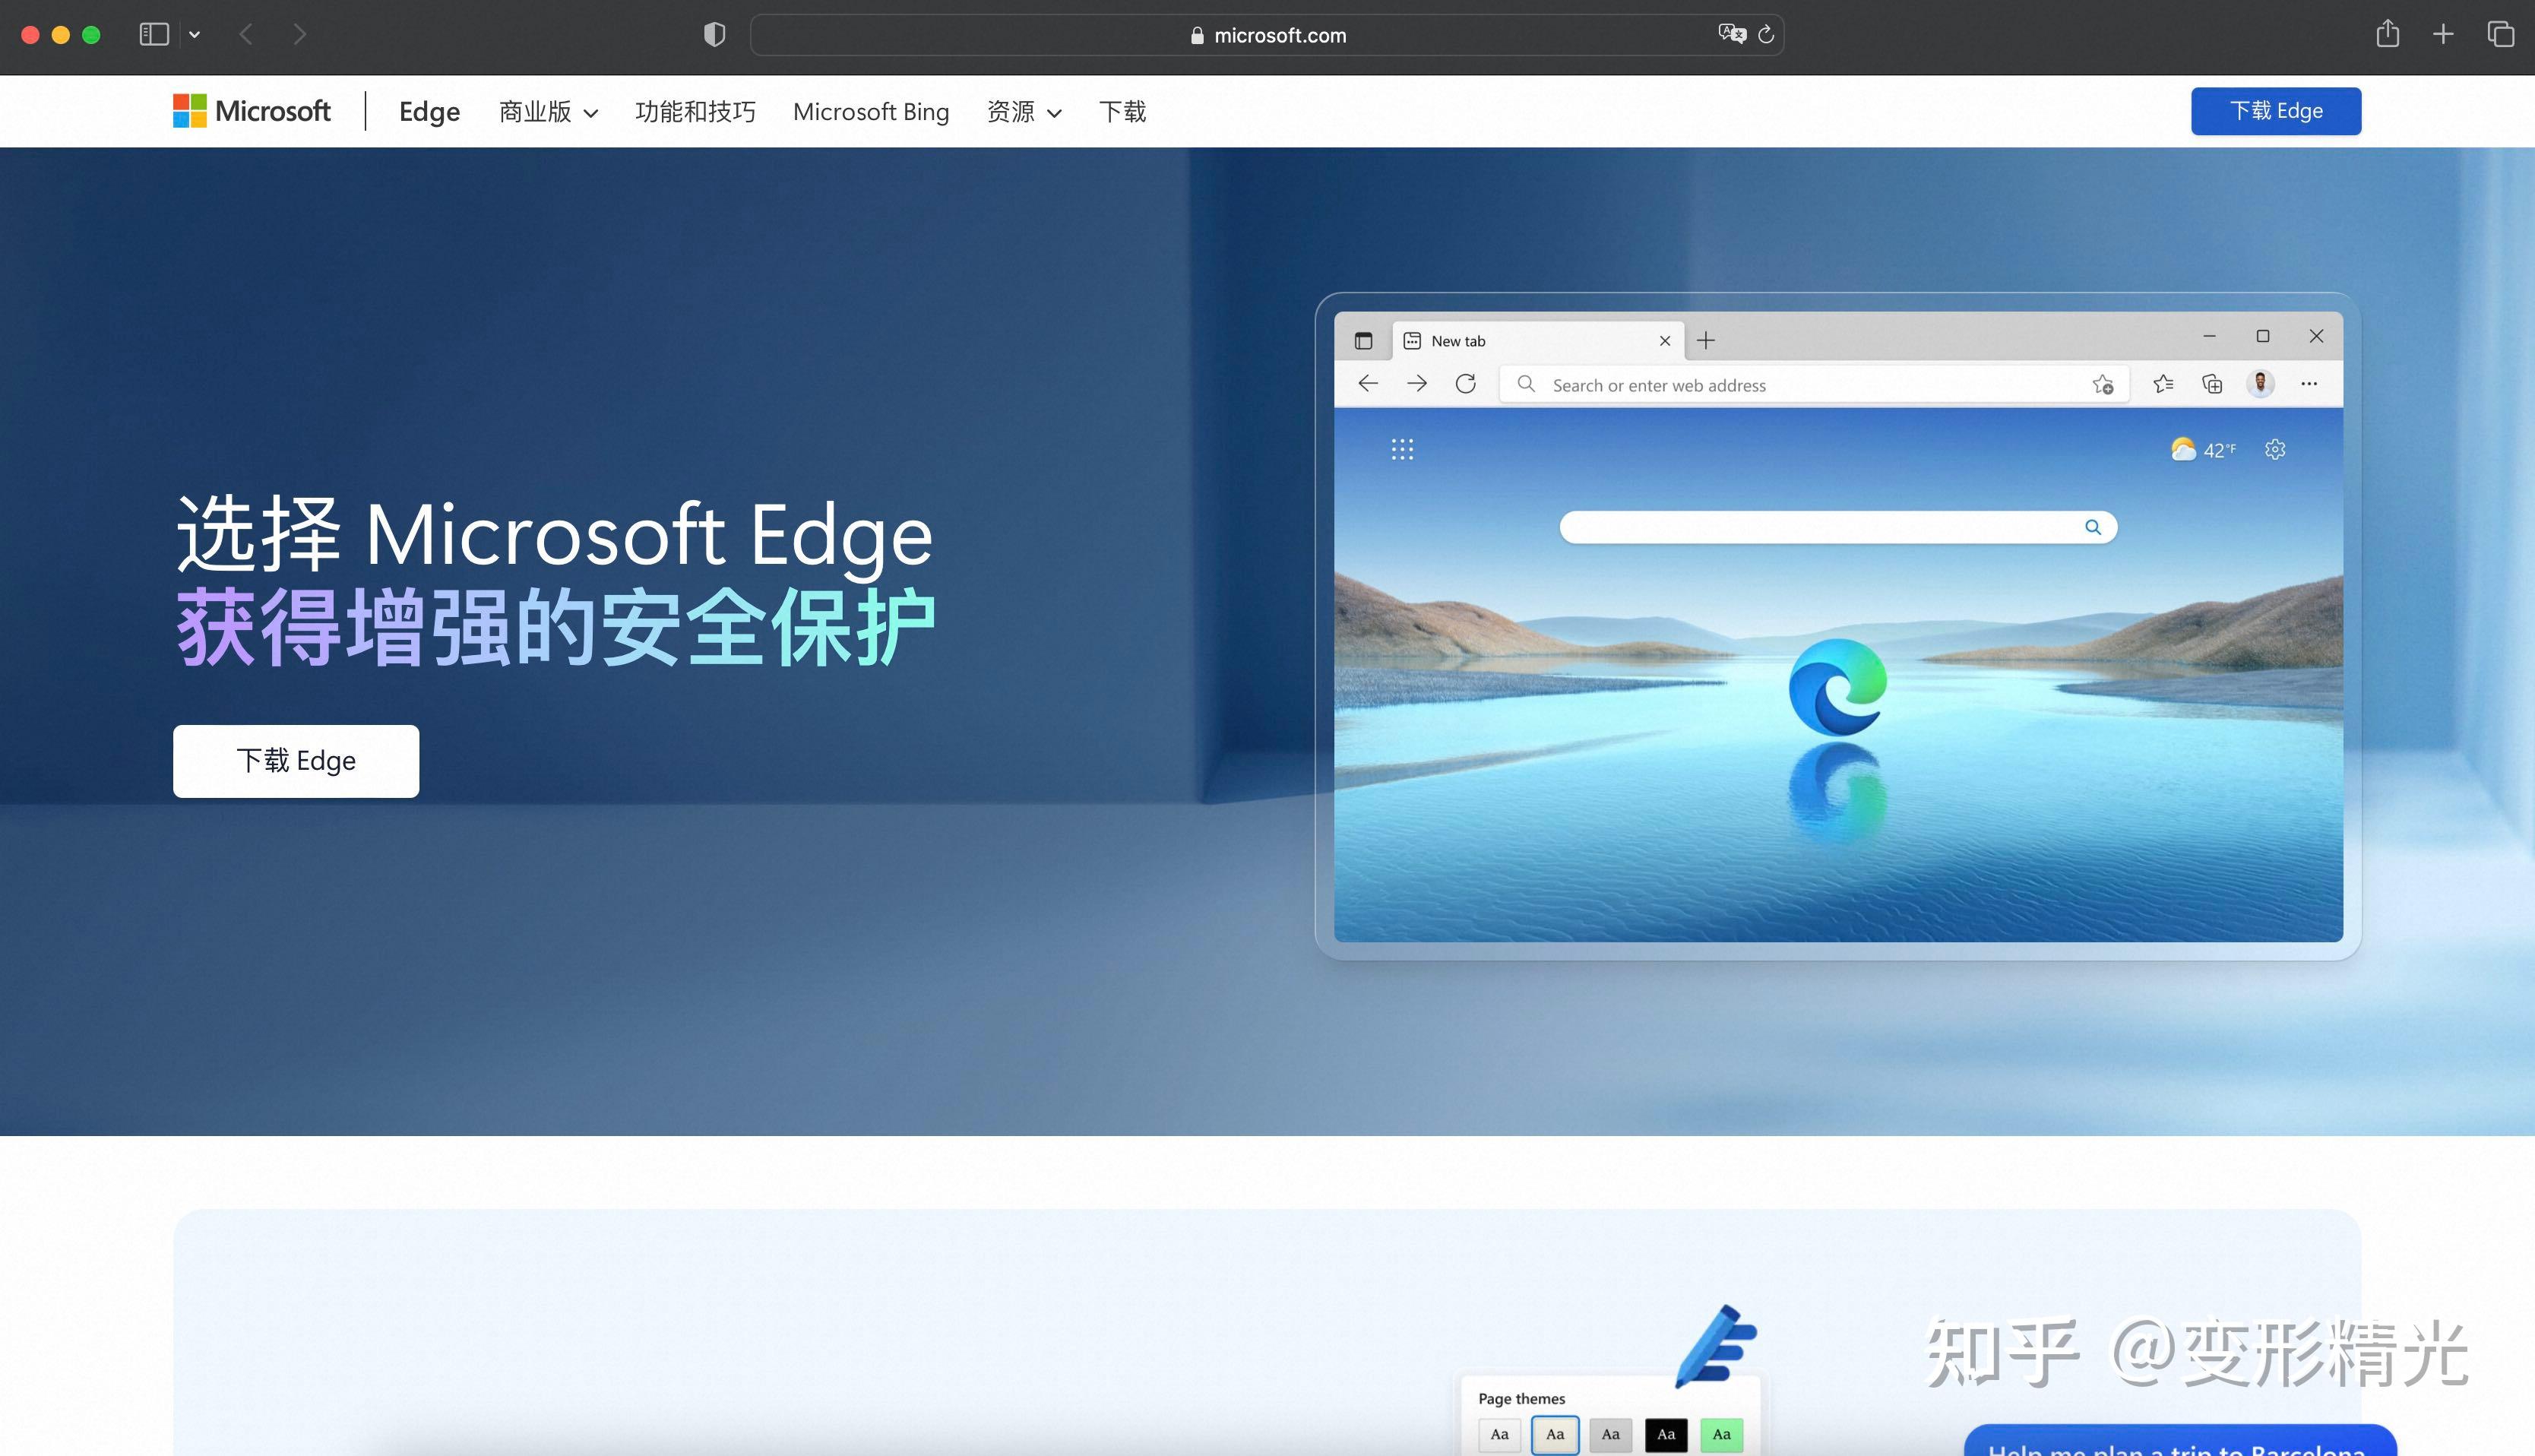The image size is (2535, 1456).
Task: Close the New tab tab
Action: 1665,341
